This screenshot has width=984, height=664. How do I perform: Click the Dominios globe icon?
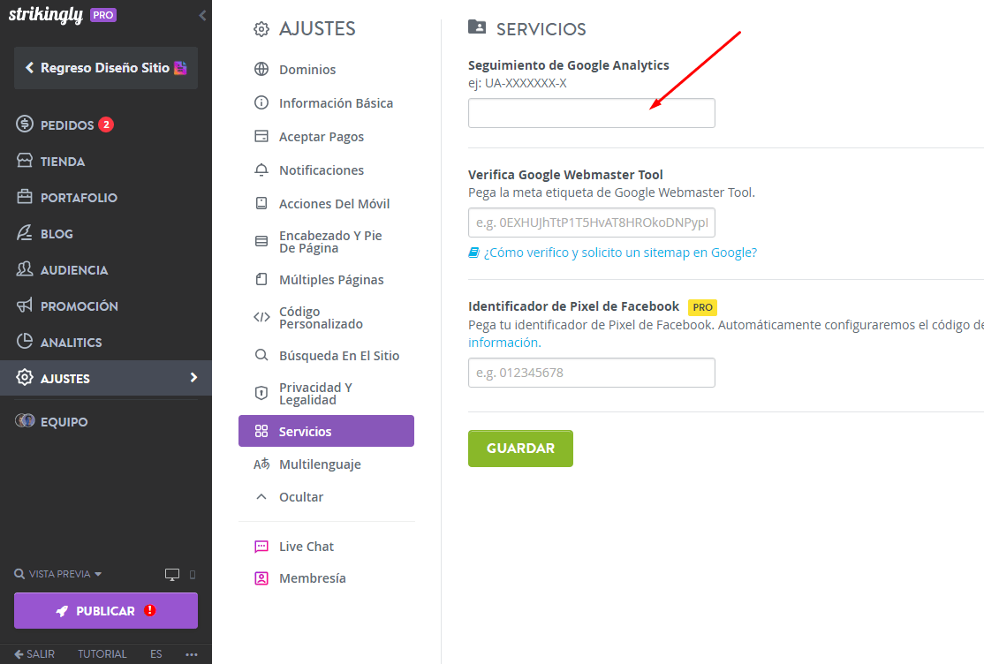[261, 69]
